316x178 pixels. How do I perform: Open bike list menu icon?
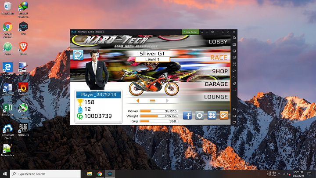point(153,101)
